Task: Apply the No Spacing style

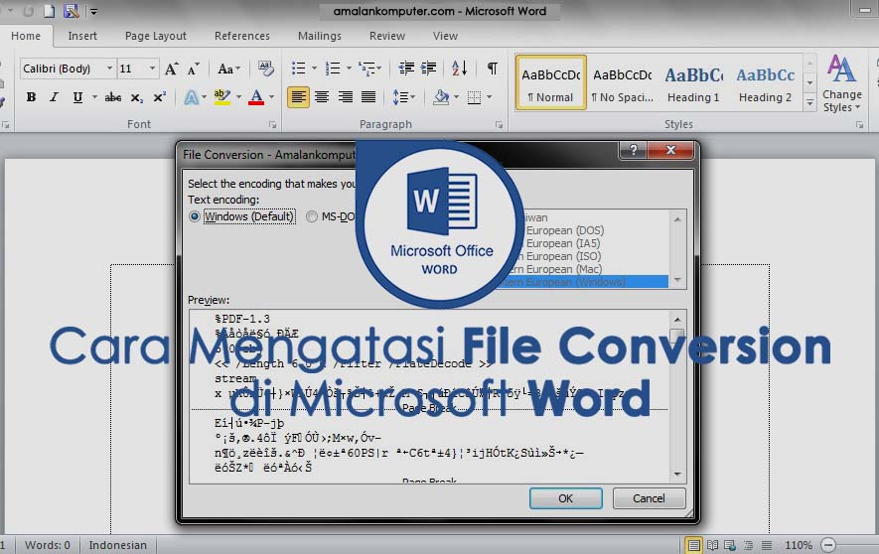Action: (623, 83)
